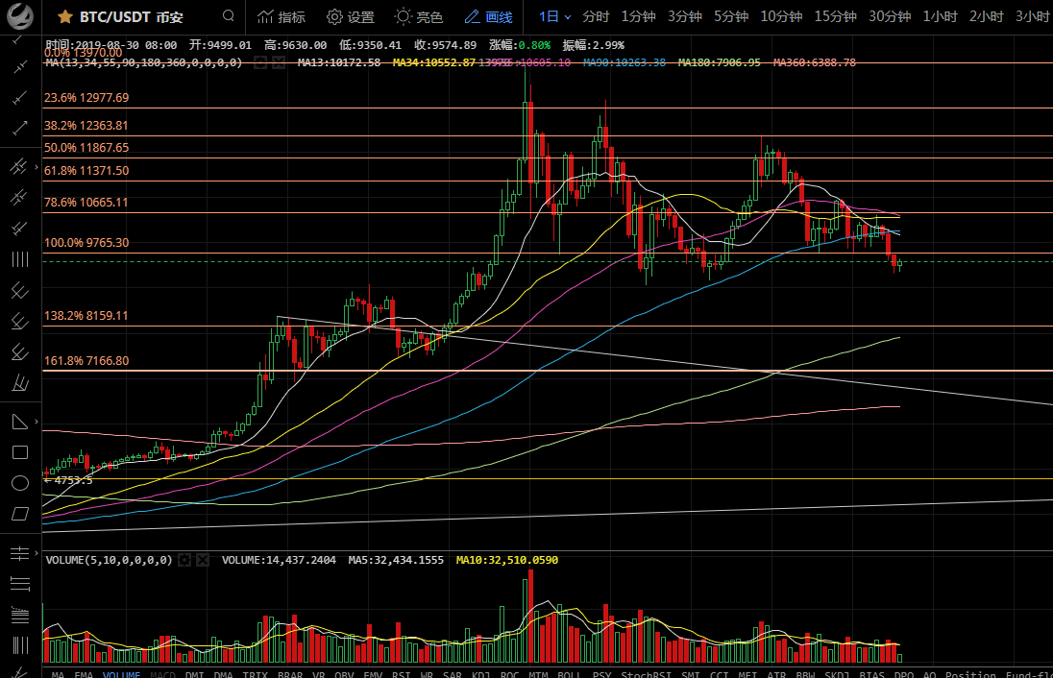Toggle the StochRSI indicator tab
Screen dimensions: 1053x678
point(646,674)
